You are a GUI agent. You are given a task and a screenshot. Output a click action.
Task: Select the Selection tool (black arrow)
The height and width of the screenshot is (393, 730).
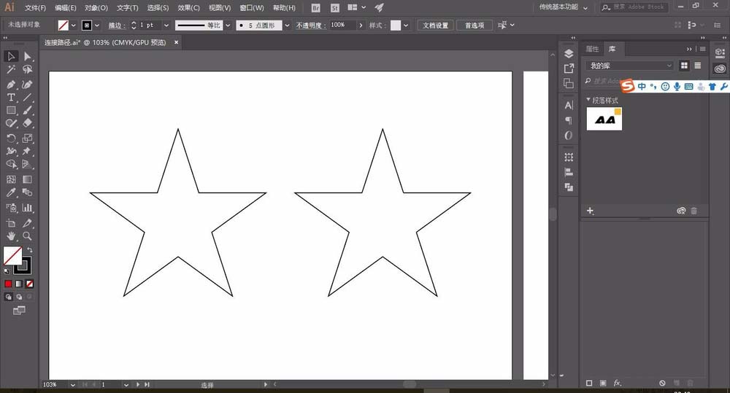click(11, 56)
